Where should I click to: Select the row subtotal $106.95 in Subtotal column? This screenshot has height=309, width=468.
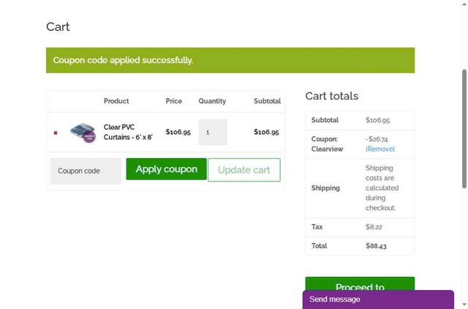[x=266, y=132]
